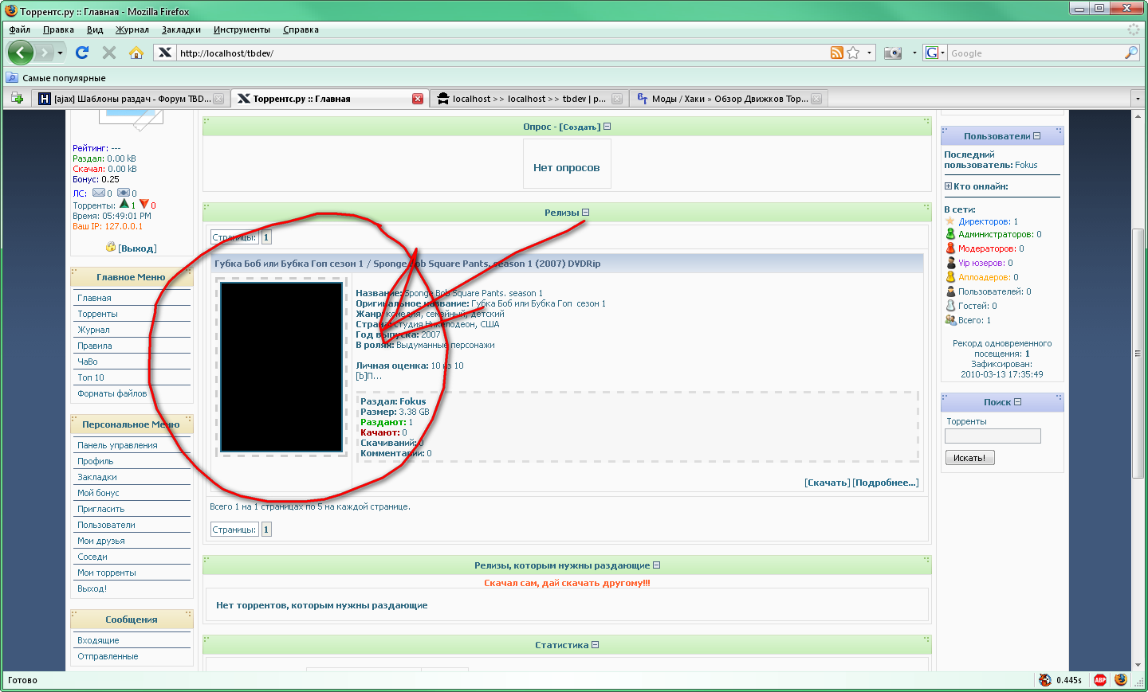Open the Инструменты menu

tap(242, 29)
